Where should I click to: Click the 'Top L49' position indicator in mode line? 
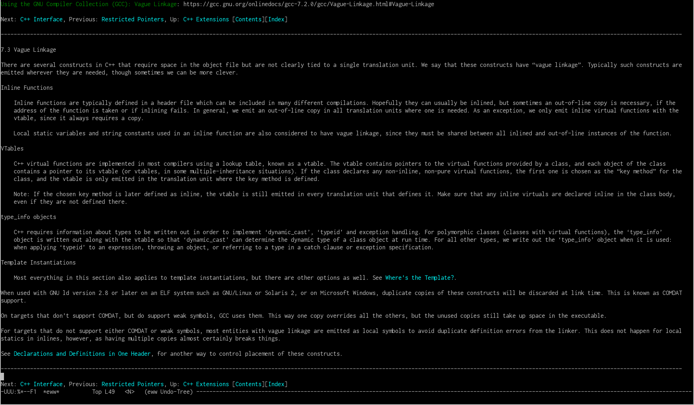[x=103, y=392]
